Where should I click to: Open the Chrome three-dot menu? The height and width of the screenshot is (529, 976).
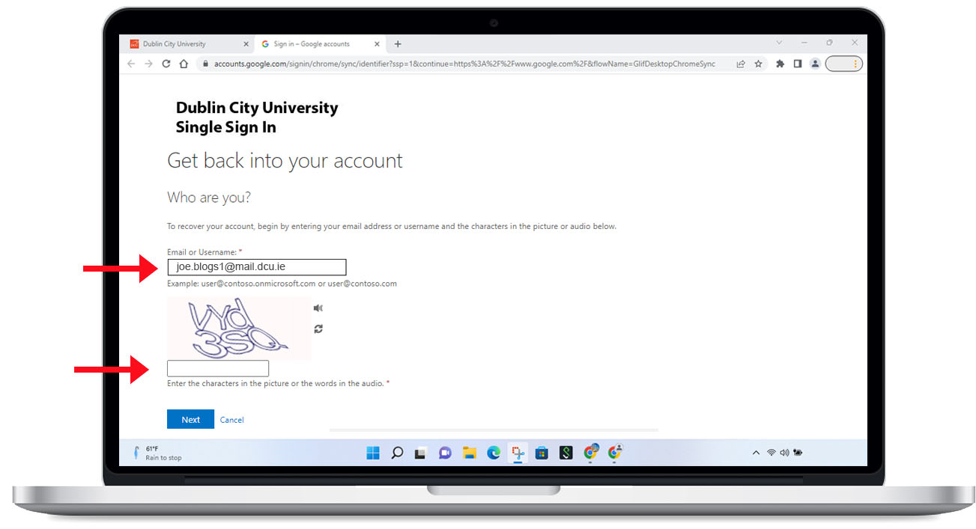click(x=855, y=64)
